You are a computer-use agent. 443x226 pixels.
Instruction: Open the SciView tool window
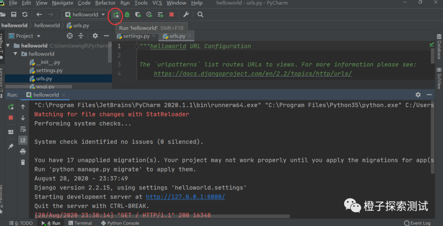pos(439,78)
